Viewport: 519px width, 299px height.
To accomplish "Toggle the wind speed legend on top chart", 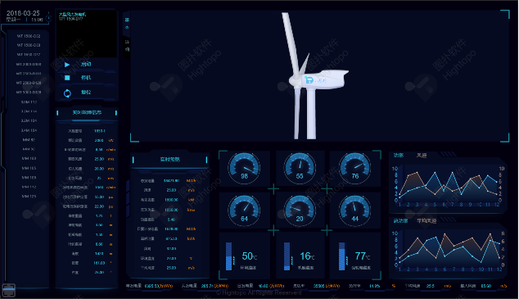I will pyautogui.click(x=422, y=156).
